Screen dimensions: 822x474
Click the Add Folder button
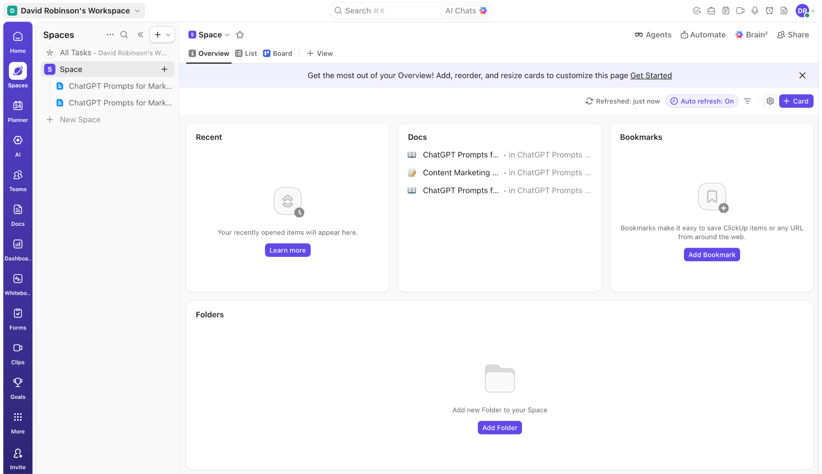pos(500,428)
